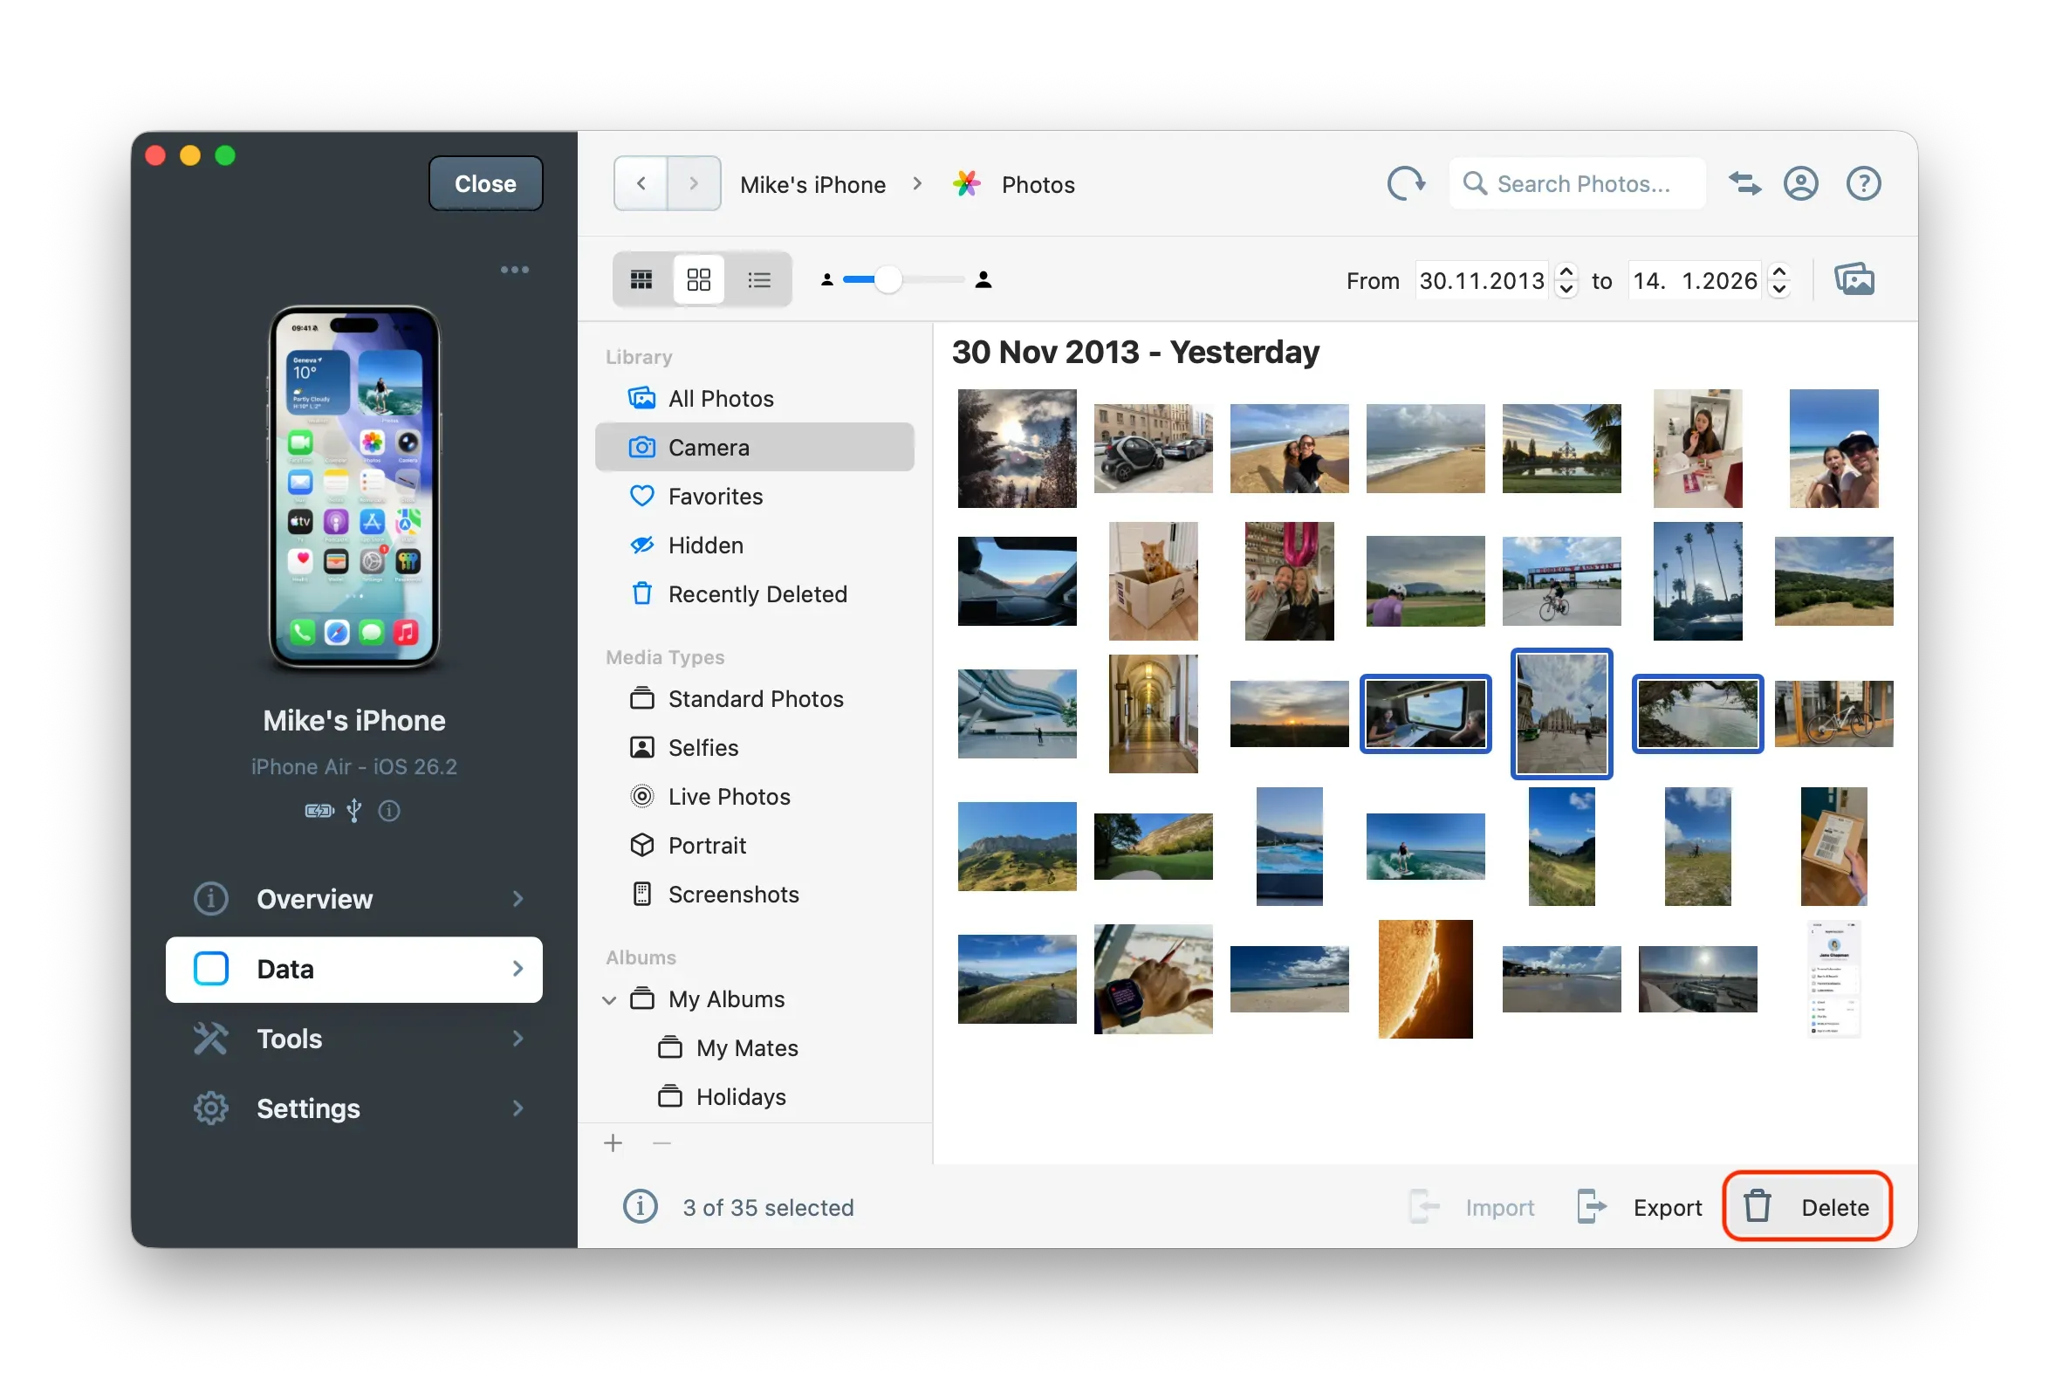Export the selected photos

1667,1206
